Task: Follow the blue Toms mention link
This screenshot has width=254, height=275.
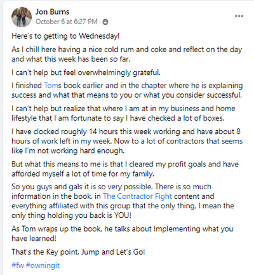Action: click(53, 86)
